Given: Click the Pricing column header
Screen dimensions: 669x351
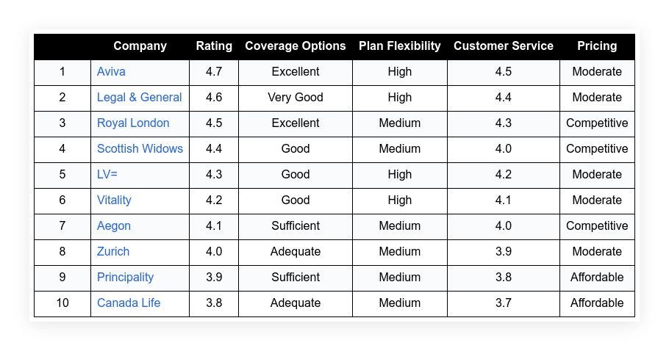Looking at the screenshot, I should click(x=597, y=46).
